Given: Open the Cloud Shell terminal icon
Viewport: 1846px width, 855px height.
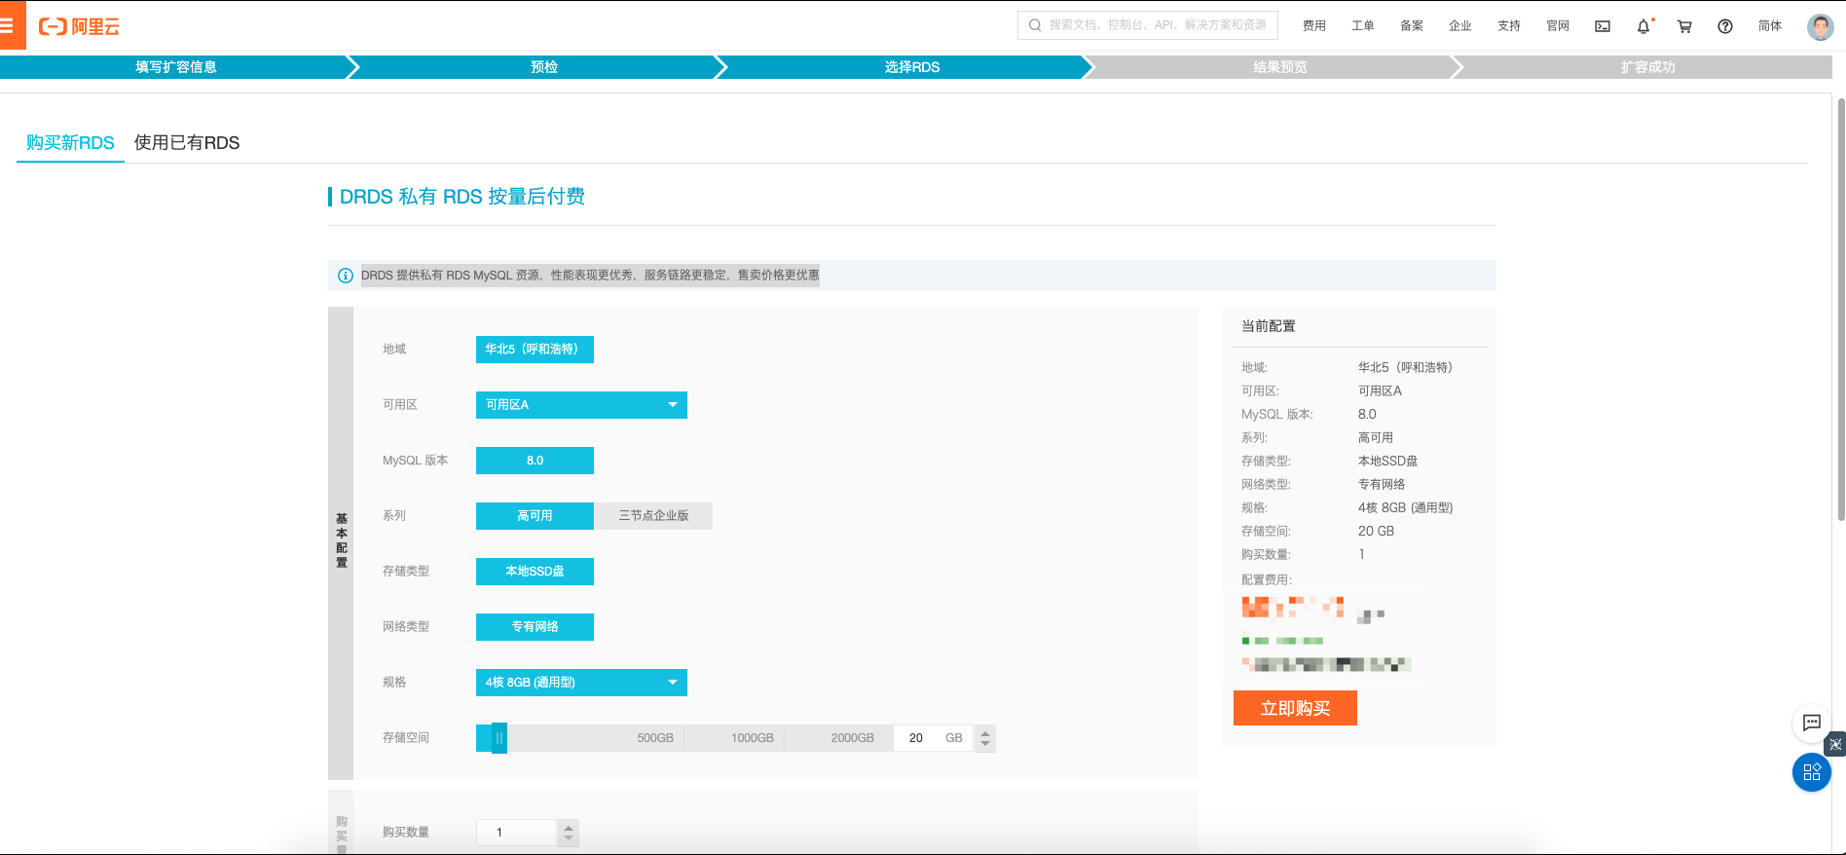Looking at the screenshot, I should (1603, 26).
